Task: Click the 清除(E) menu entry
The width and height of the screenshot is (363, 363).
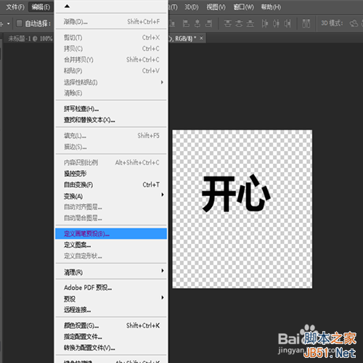Action: pyautogui.click(x=111, y=93)
